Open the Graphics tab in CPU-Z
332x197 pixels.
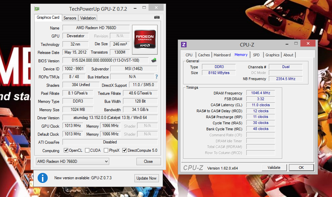pos(272,55)
